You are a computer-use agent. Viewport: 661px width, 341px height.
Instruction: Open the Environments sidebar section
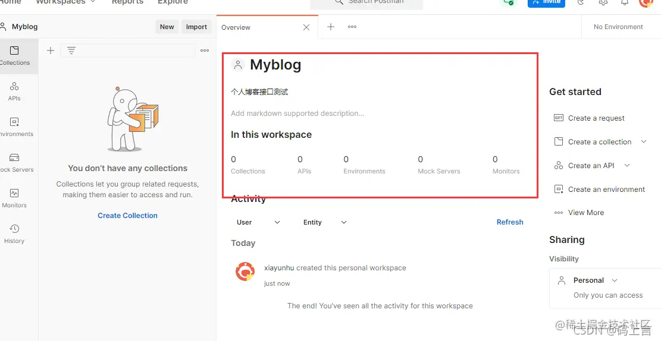tap(14, 127)
